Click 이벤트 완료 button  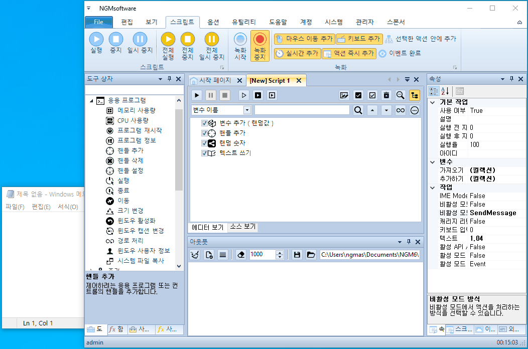click(400, 53)
